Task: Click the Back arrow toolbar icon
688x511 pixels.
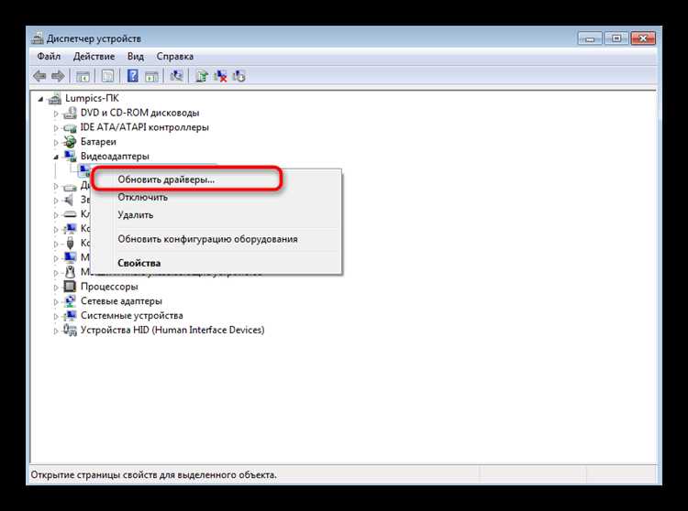Action: [39, 76]
